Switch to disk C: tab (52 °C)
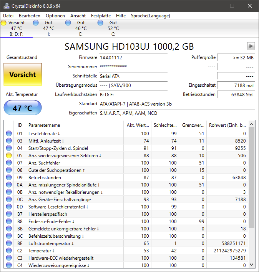259x272 pixels. coord(113,29)
